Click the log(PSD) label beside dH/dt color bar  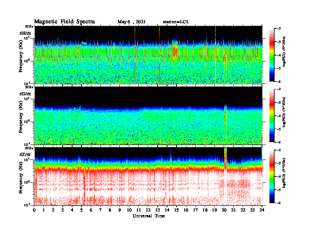pos(284,51)
